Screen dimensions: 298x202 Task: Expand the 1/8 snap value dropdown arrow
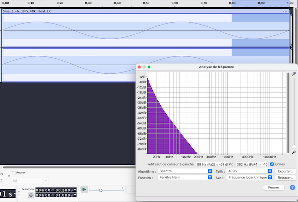click(x=46, y=180)
